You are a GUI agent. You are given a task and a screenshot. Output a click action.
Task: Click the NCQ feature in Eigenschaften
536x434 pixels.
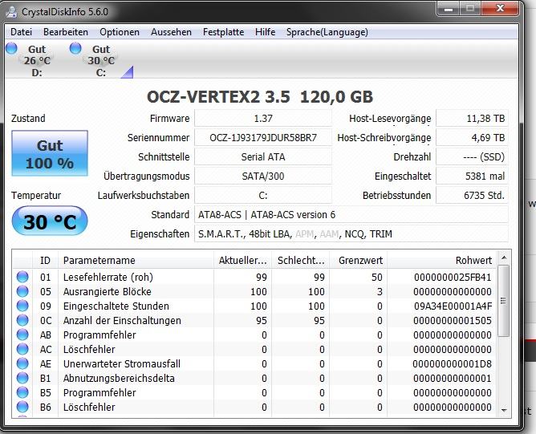(x=354, y=234)
